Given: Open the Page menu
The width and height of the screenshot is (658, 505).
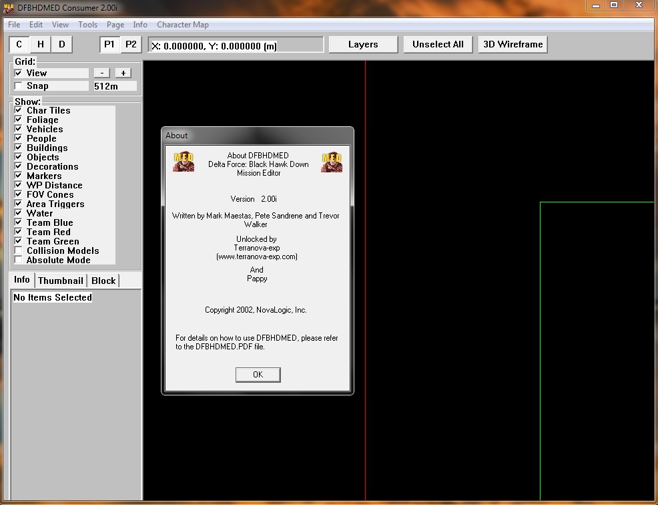Looking at the screenshot, I should click(x=115, y=24).
